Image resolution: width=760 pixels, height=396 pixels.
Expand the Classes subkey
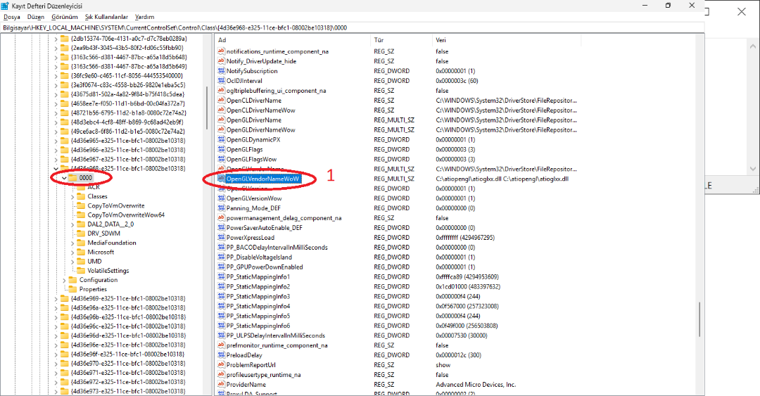(x=72, y=196)
